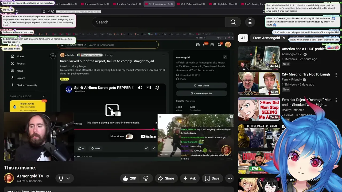Click the Humor post flair
The image size is (342, 192).
coord(64,79)
